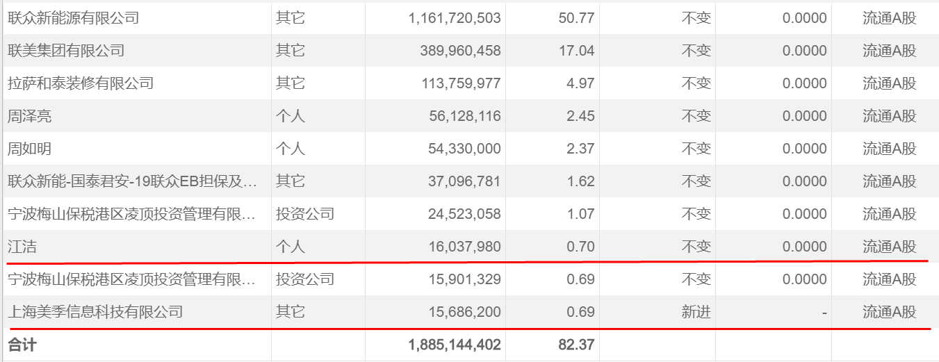The height and width of the screenshot is (362, 939).
Task: Select shareholder name 周如明
Action: [30, 149]
